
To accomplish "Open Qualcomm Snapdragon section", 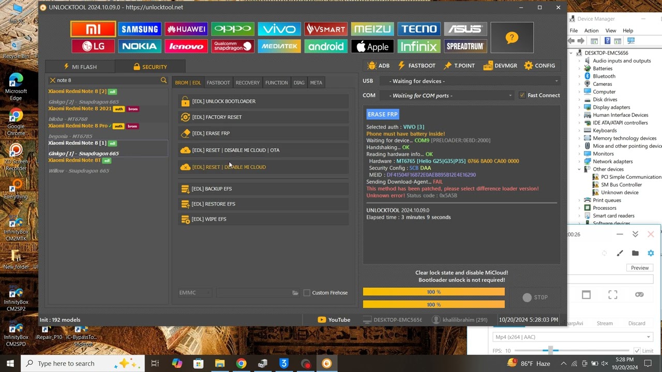I will click(x=233, y=47).
